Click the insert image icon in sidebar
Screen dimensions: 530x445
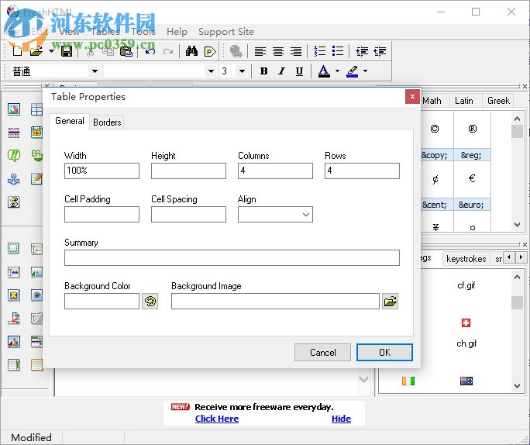click(14, 109)
